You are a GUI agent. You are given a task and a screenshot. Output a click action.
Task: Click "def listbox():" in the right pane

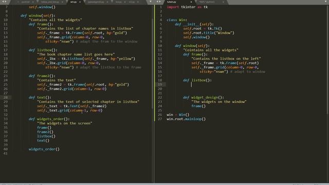(x=197, y=80)
